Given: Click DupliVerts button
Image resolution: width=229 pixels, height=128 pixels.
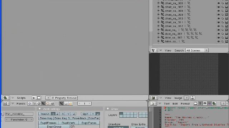Looking at the screenshot, I should [x=68, y=123].
